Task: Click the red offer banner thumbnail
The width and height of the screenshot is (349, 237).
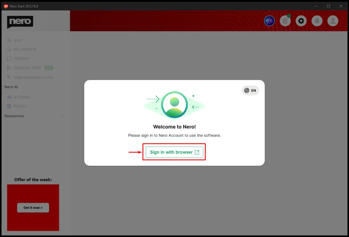Action: pos(33,208)
